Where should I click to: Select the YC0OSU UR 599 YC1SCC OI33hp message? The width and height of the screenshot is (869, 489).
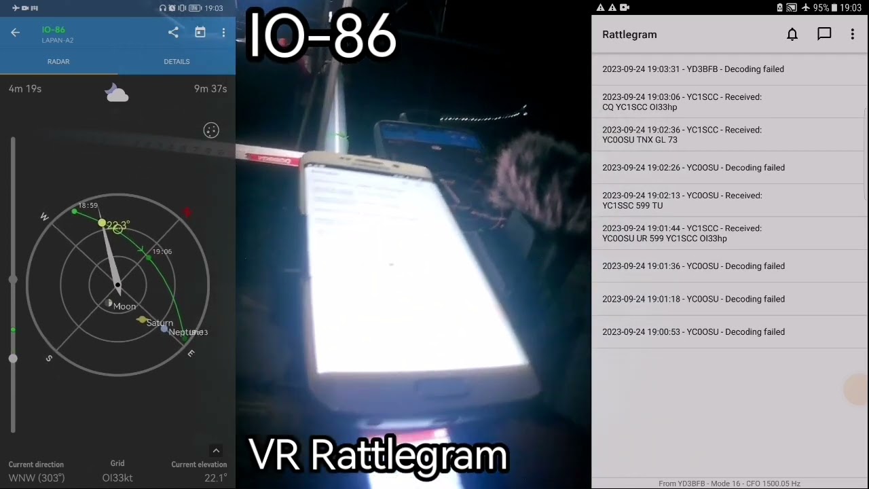(x=730, y=233)
